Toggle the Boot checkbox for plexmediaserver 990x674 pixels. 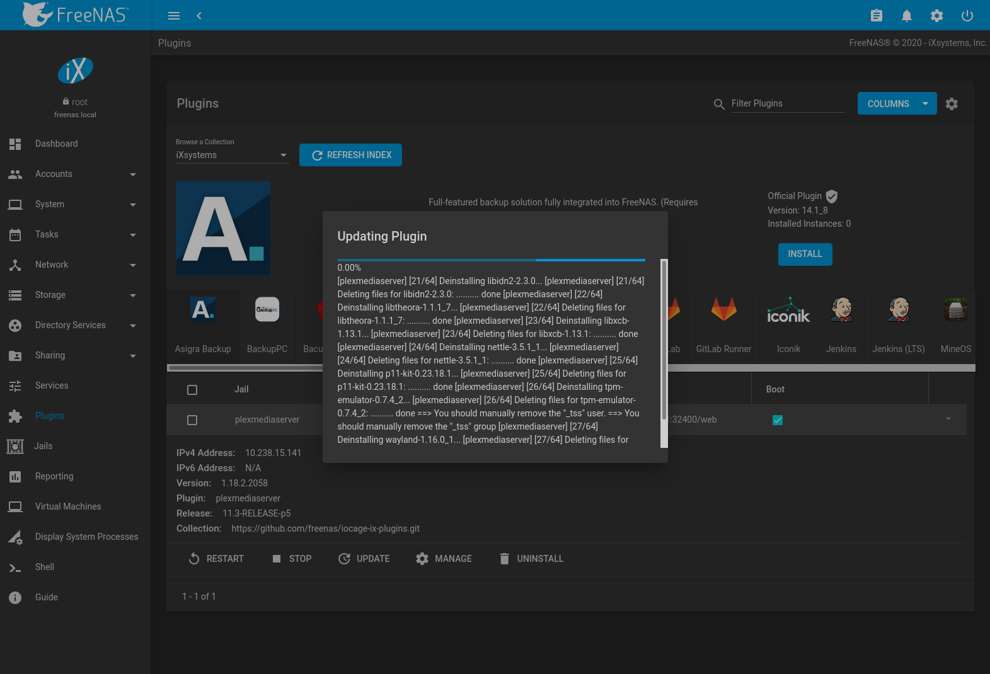pos(777,420)
